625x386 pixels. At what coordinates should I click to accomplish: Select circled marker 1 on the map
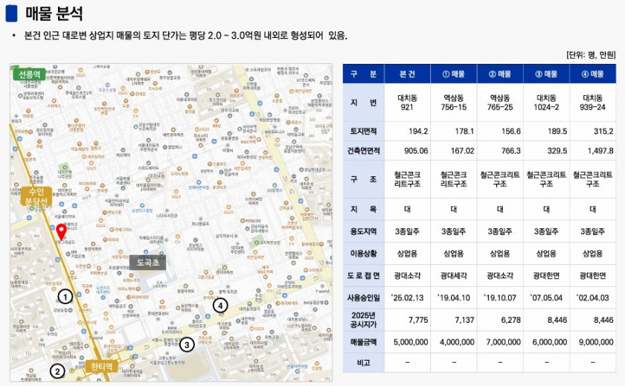65,296
